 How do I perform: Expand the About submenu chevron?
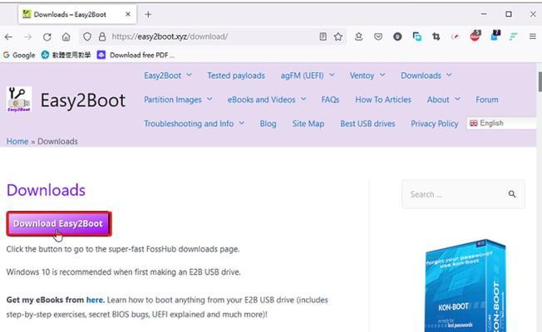(457, 100)
